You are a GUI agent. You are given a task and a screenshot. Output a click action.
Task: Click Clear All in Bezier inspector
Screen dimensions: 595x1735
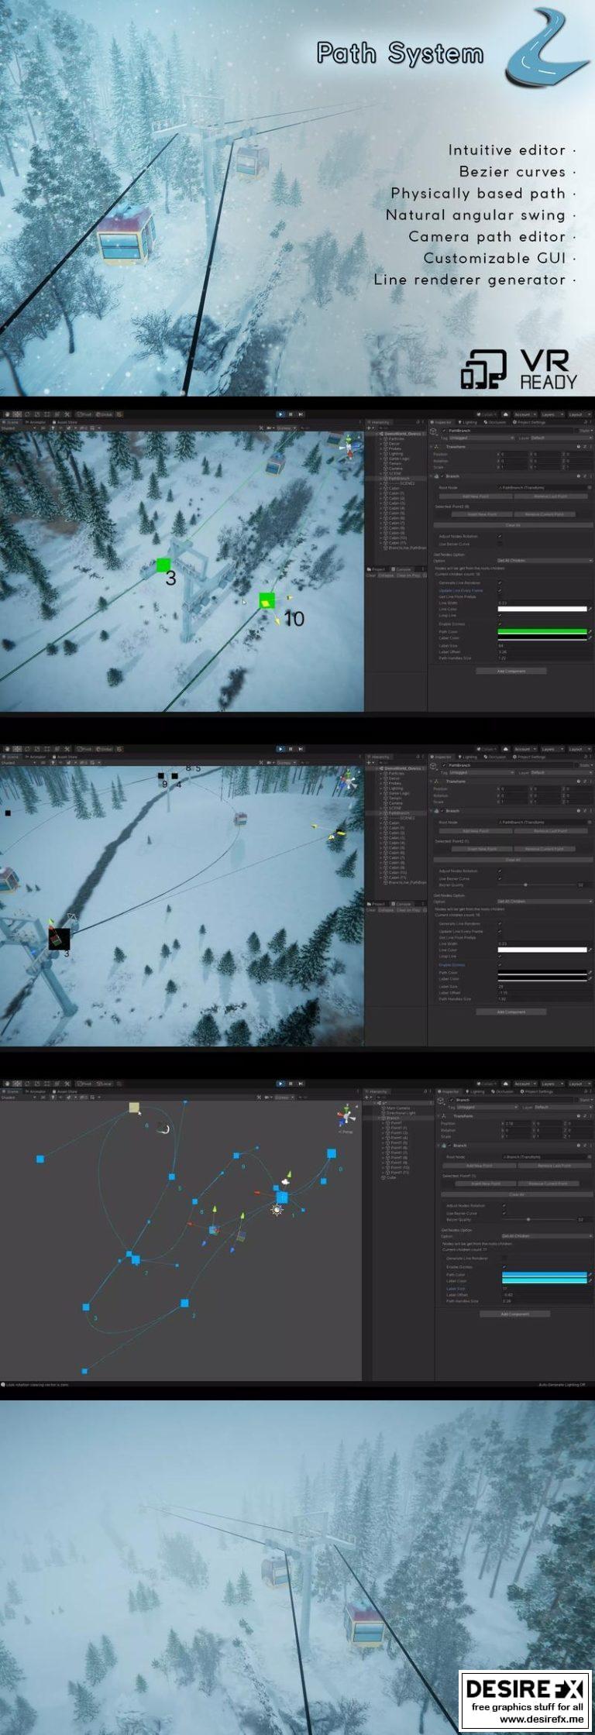click(517, 1194)
